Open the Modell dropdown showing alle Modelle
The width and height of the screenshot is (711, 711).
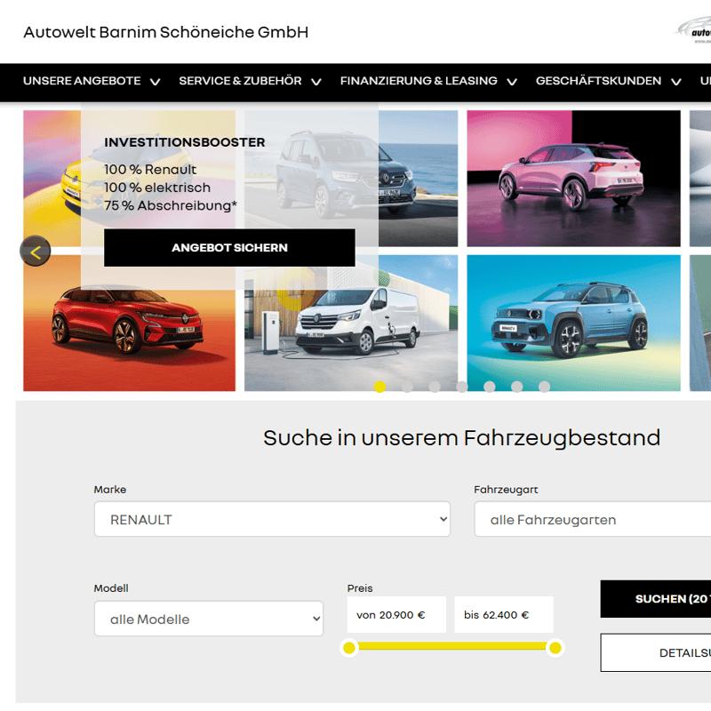click(209, 619)
